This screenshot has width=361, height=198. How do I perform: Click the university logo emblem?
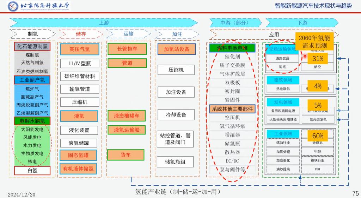14,6
